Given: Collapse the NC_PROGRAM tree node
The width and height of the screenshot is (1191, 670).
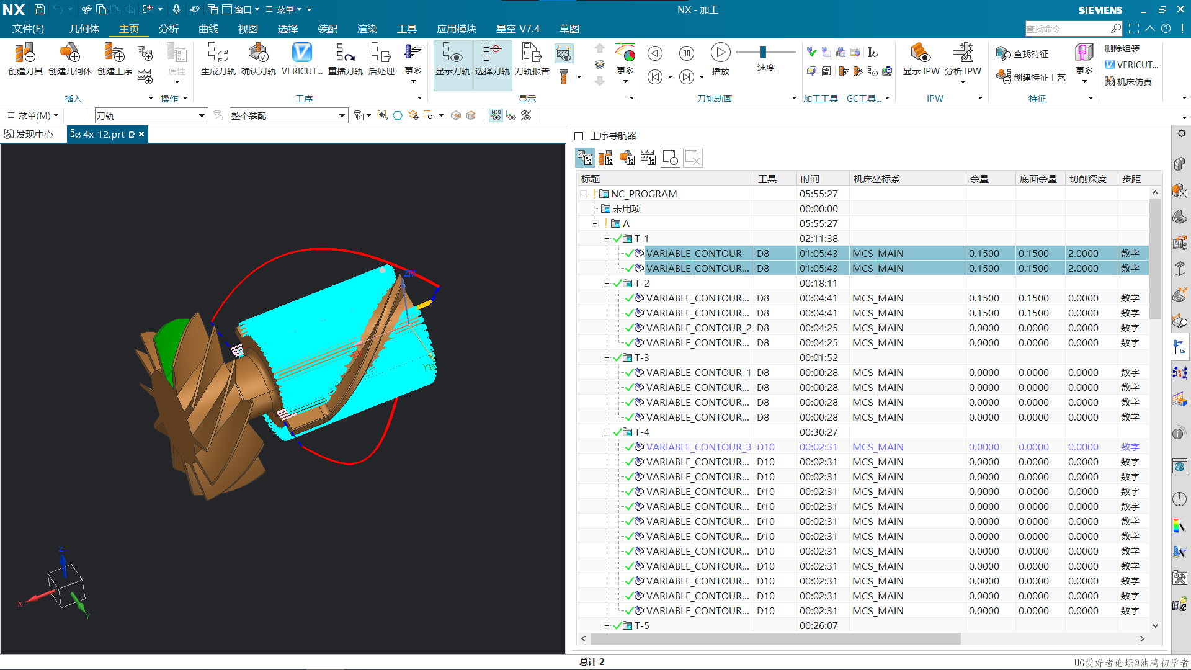Looking at the screenshot, I should point(584,194).
